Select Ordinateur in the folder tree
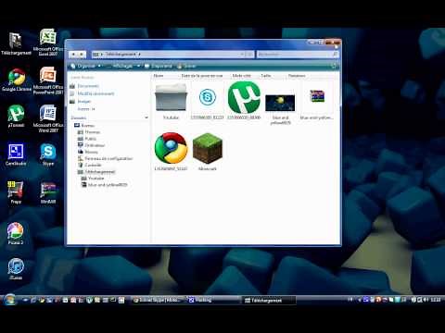Screen dimensions: 445x333 tap(92, 145)
